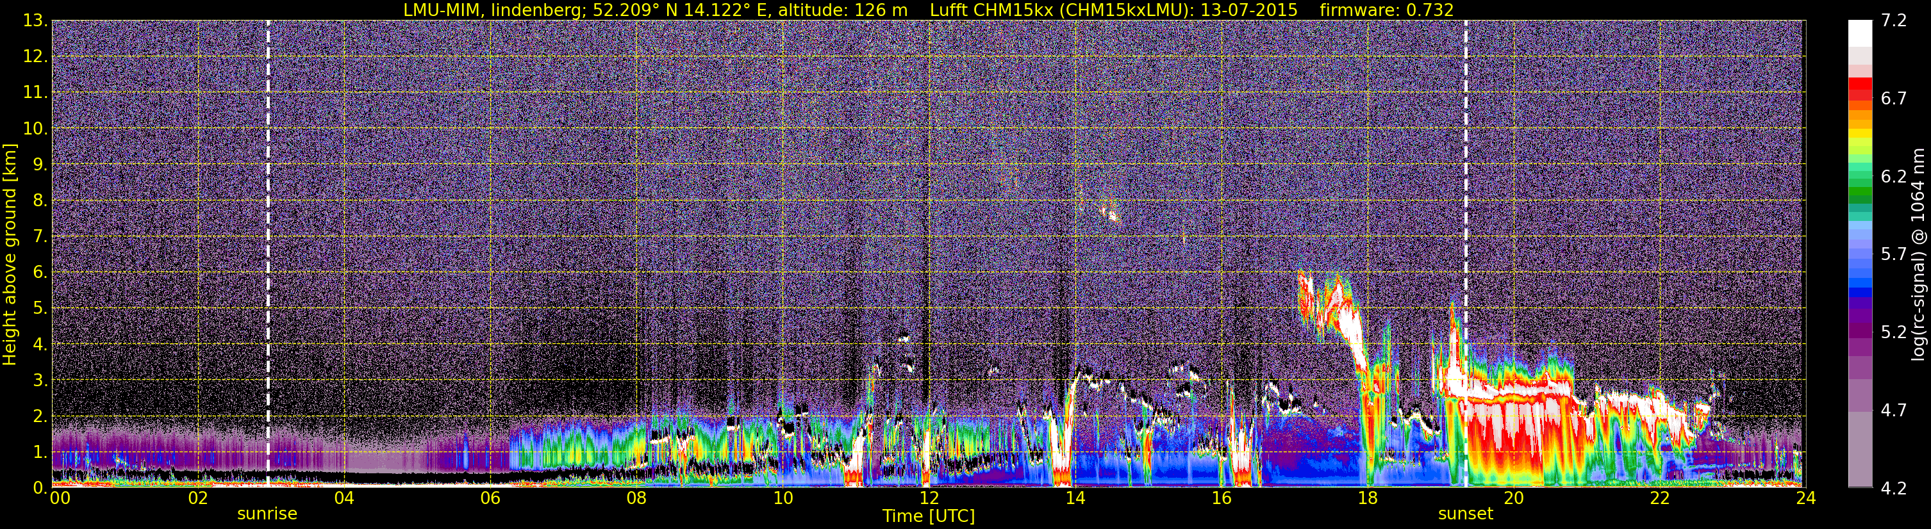
Task: Click the time axis tick '12'
Action: pyautogui.click(x=929, y=498)
